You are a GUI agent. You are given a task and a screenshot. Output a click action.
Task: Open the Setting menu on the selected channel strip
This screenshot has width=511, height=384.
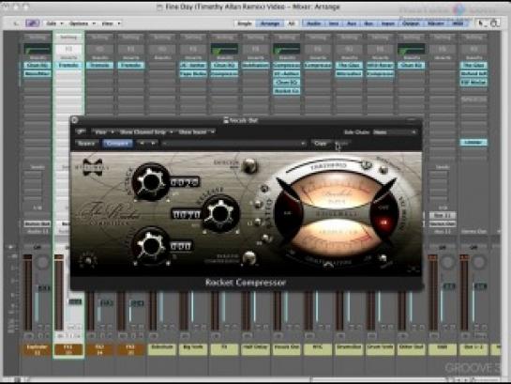click(68, 38)
